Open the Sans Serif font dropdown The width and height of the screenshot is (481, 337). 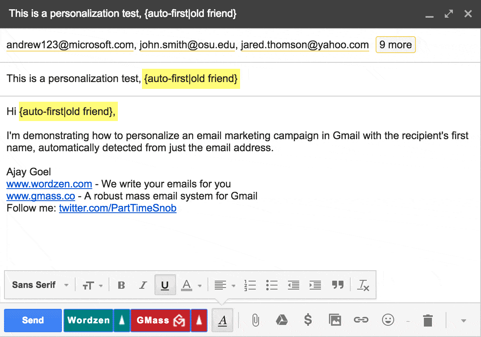click(x=40, y=285)
